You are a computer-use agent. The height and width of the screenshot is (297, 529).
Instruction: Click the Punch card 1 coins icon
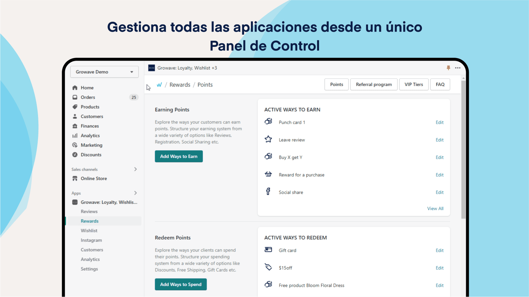coord(268,121)
